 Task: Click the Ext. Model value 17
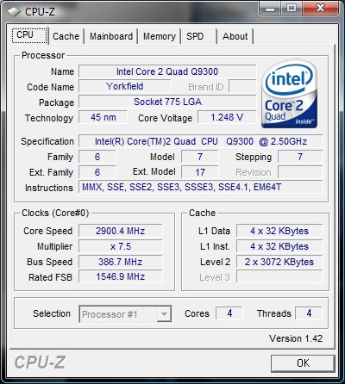(x=200, y=172)
